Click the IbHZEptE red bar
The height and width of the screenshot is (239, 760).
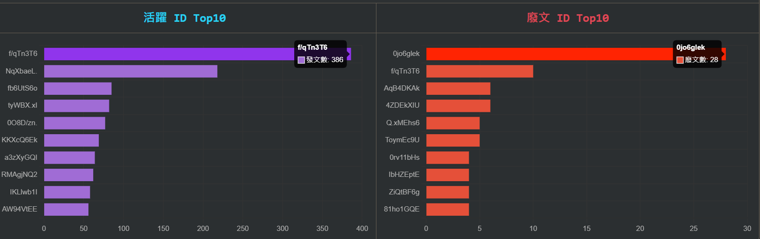click(x=447, y=175)
